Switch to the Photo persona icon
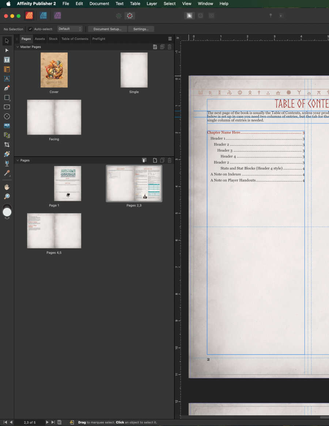Viewport: 329px width, 426px height. pyautogui.click(x=57, y=15)
